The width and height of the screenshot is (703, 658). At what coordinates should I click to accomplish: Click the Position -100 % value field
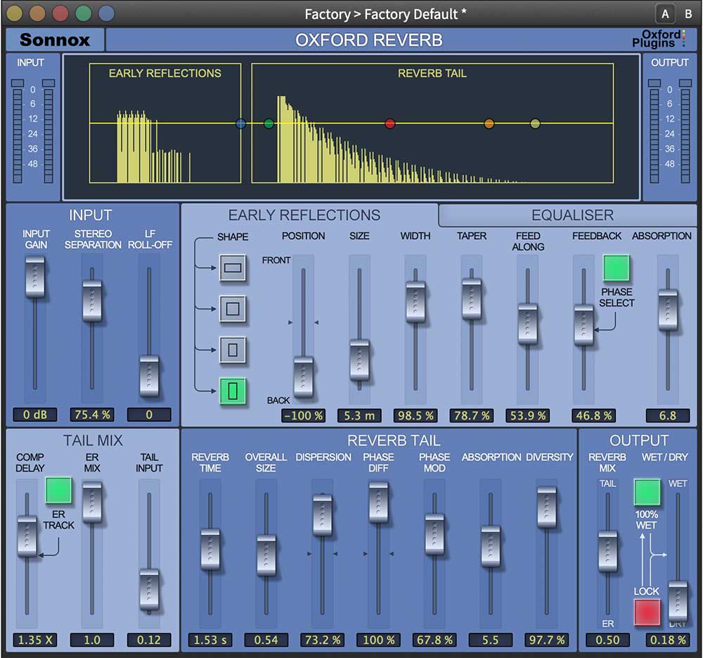click(x=304, y=415)
